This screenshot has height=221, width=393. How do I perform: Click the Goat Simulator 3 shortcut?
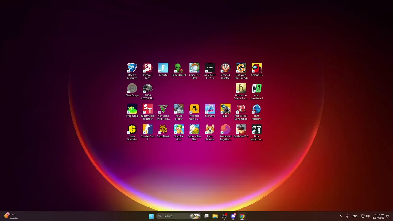click(257, 91)
